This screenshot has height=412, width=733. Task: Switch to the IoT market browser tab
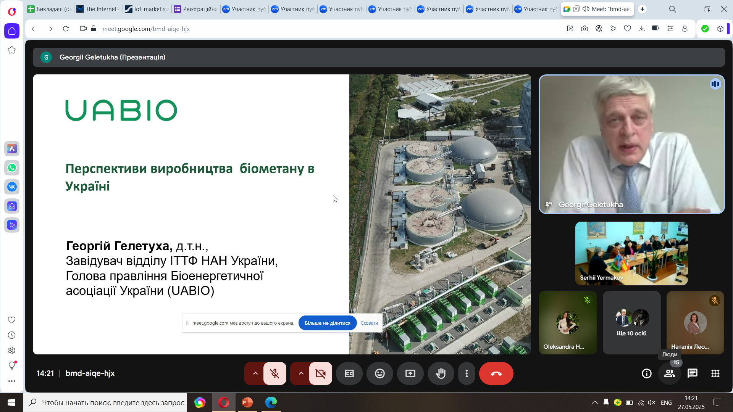[x=147, y=9]
